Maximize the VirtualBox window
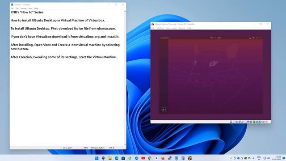 pos(261,24)
